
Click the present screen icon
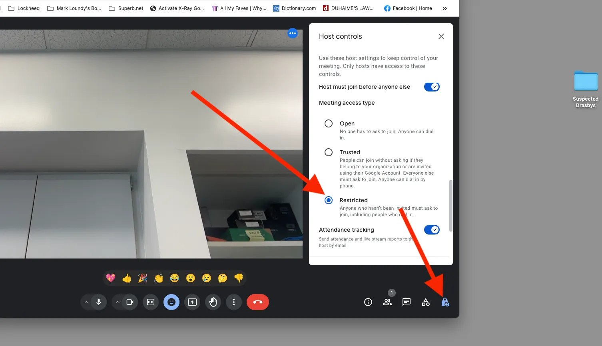192,302
